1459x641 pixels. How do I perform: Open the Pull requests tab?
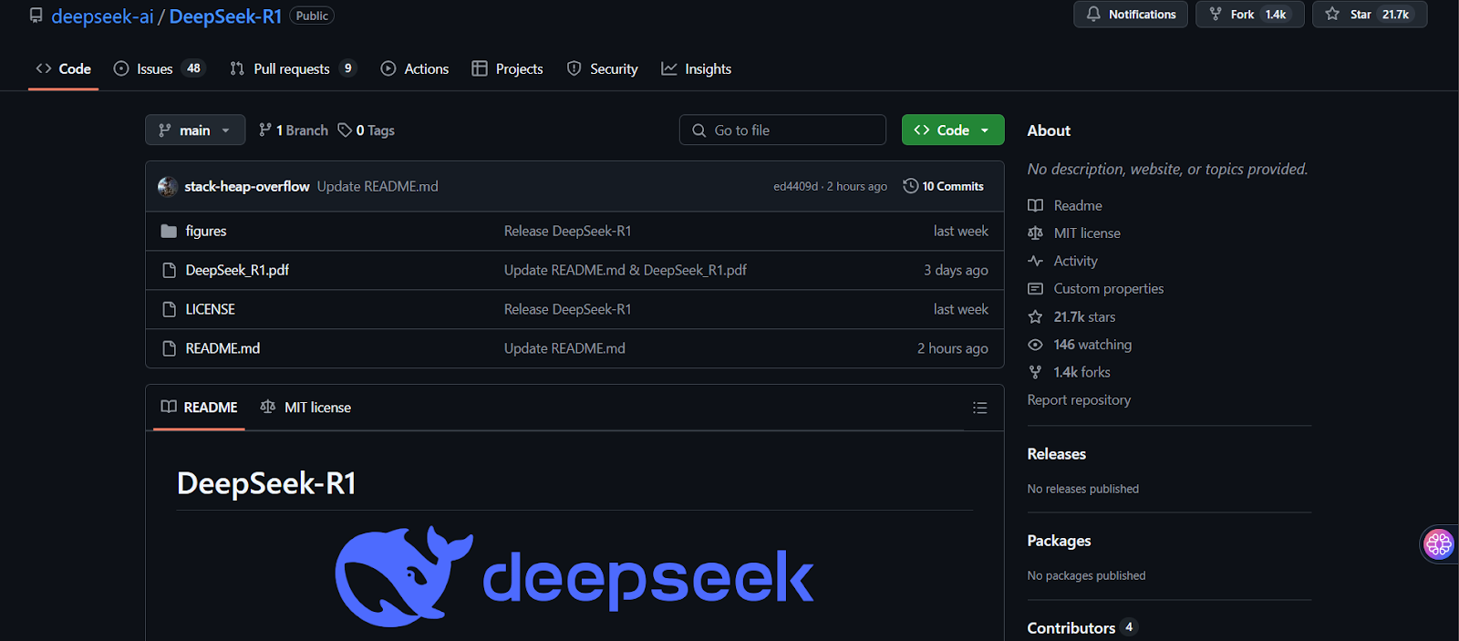pos(293,69)
